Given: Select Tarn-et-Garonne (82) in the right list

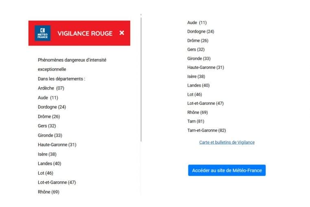Looking at the screenshot, I should pyautogui.click(x=206, y=130).
